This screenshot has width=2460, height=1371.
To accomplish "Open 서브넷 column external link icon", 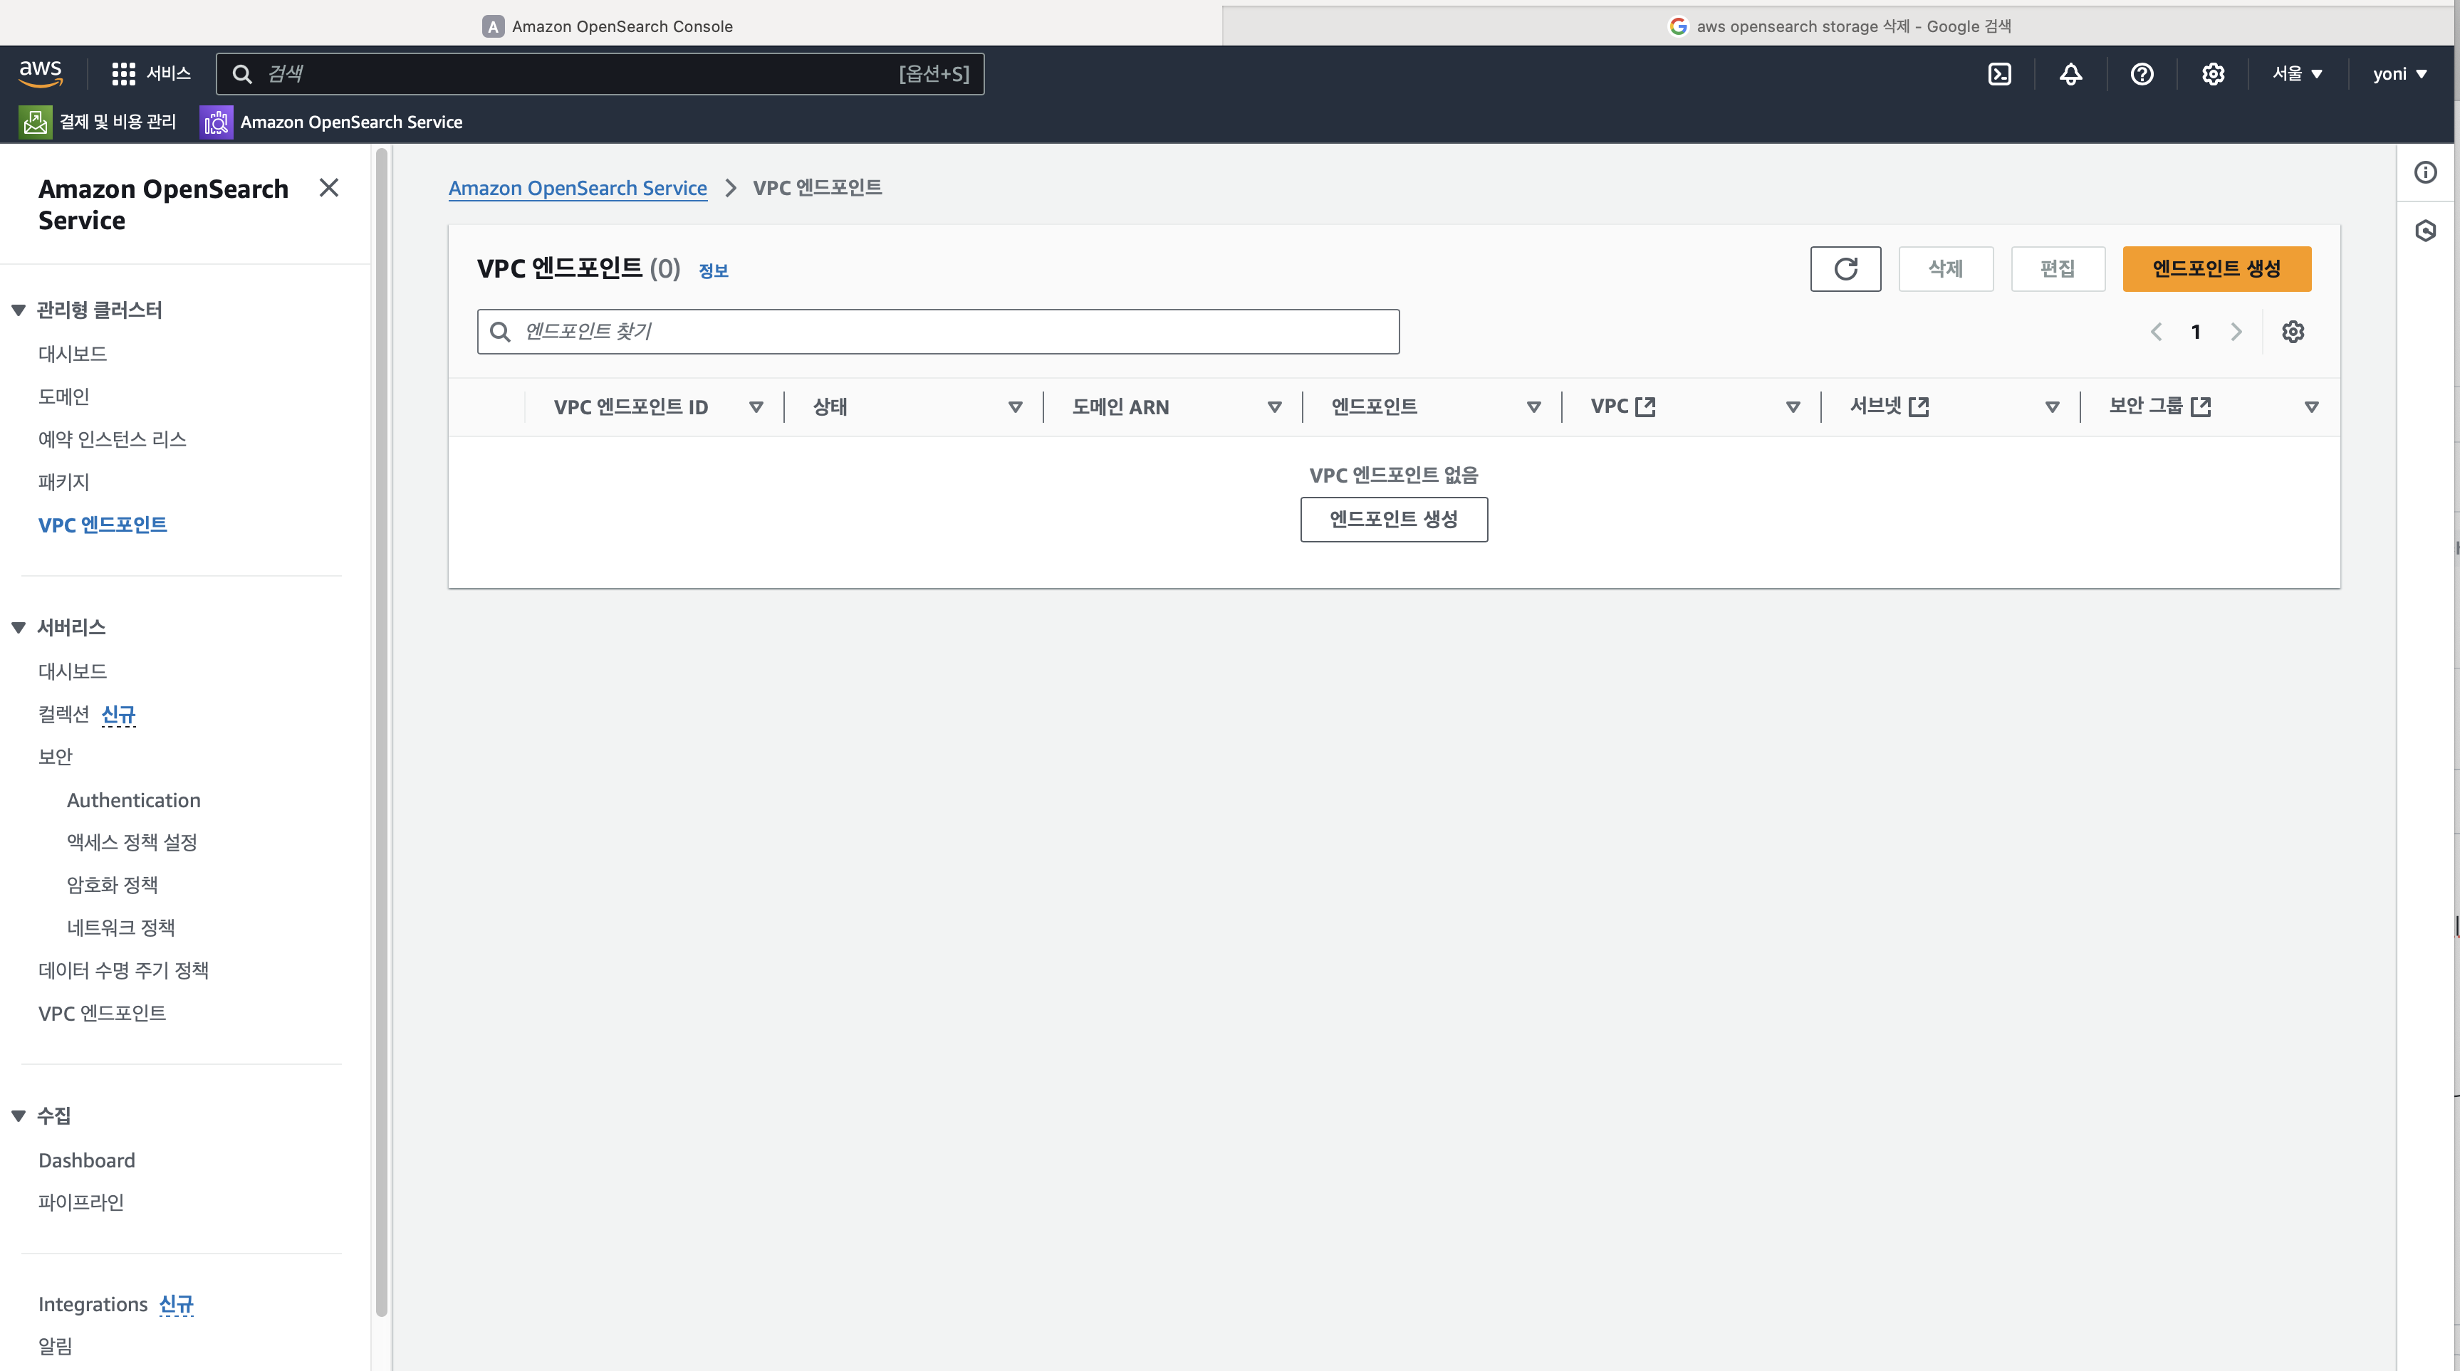I will click(x=1919, y=406).
